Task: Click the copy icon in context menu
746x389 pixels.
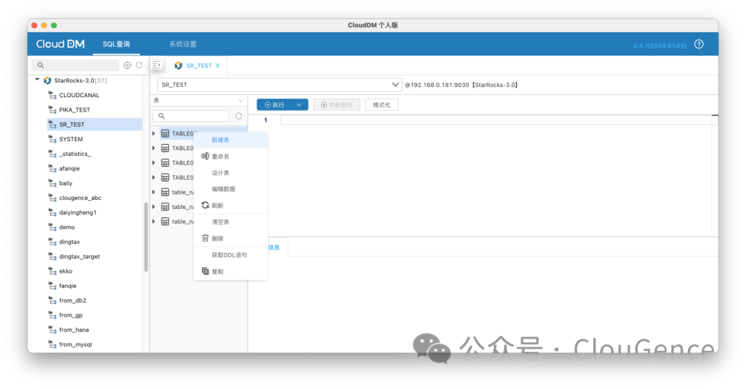Action: coord(205,271)
